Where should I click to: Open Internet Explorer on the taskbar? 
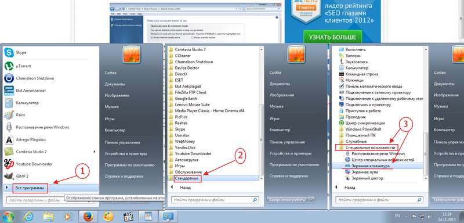click(x=28, y=217)
